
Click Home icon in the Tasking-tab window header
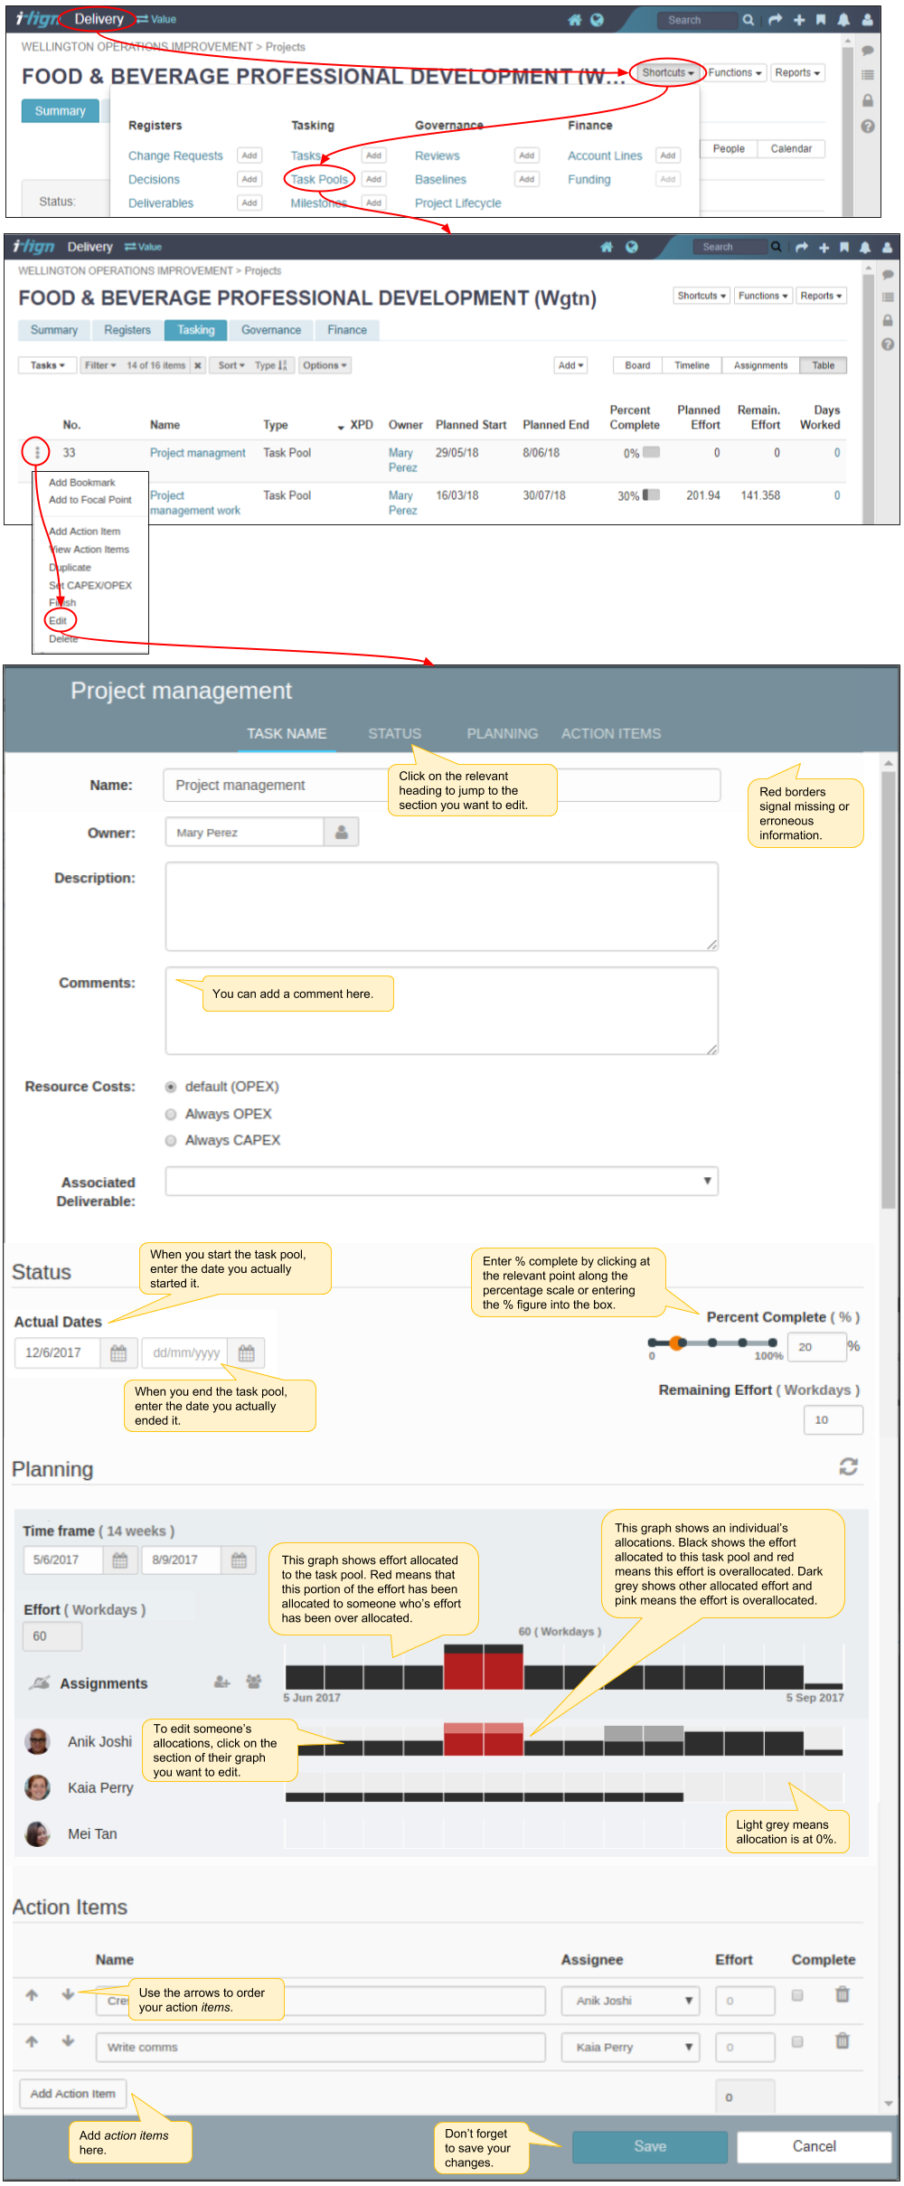point(607,247)
